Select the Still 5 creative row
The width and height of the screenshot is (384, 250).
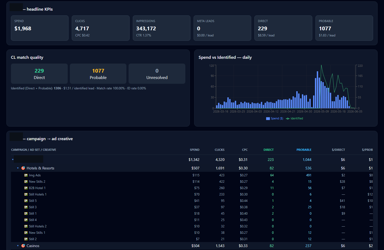(192, 201)
